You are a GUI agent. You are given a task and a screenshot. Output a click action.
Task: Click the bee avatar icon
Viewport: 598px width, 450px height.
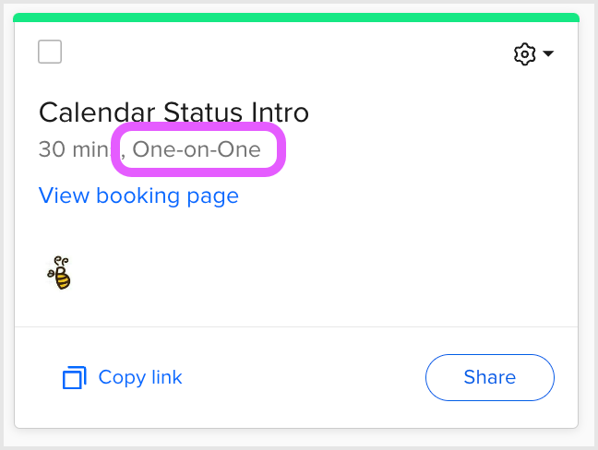(x=59, y=273)
